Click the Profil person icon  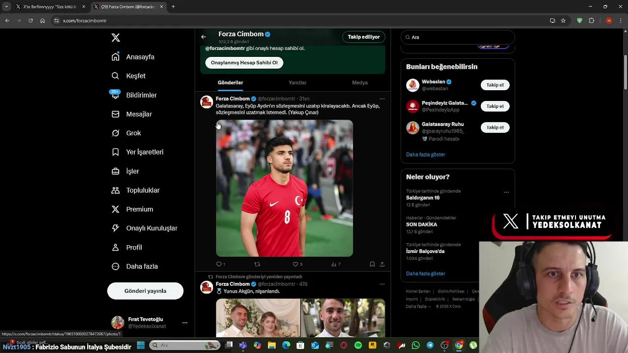(115, 248)
